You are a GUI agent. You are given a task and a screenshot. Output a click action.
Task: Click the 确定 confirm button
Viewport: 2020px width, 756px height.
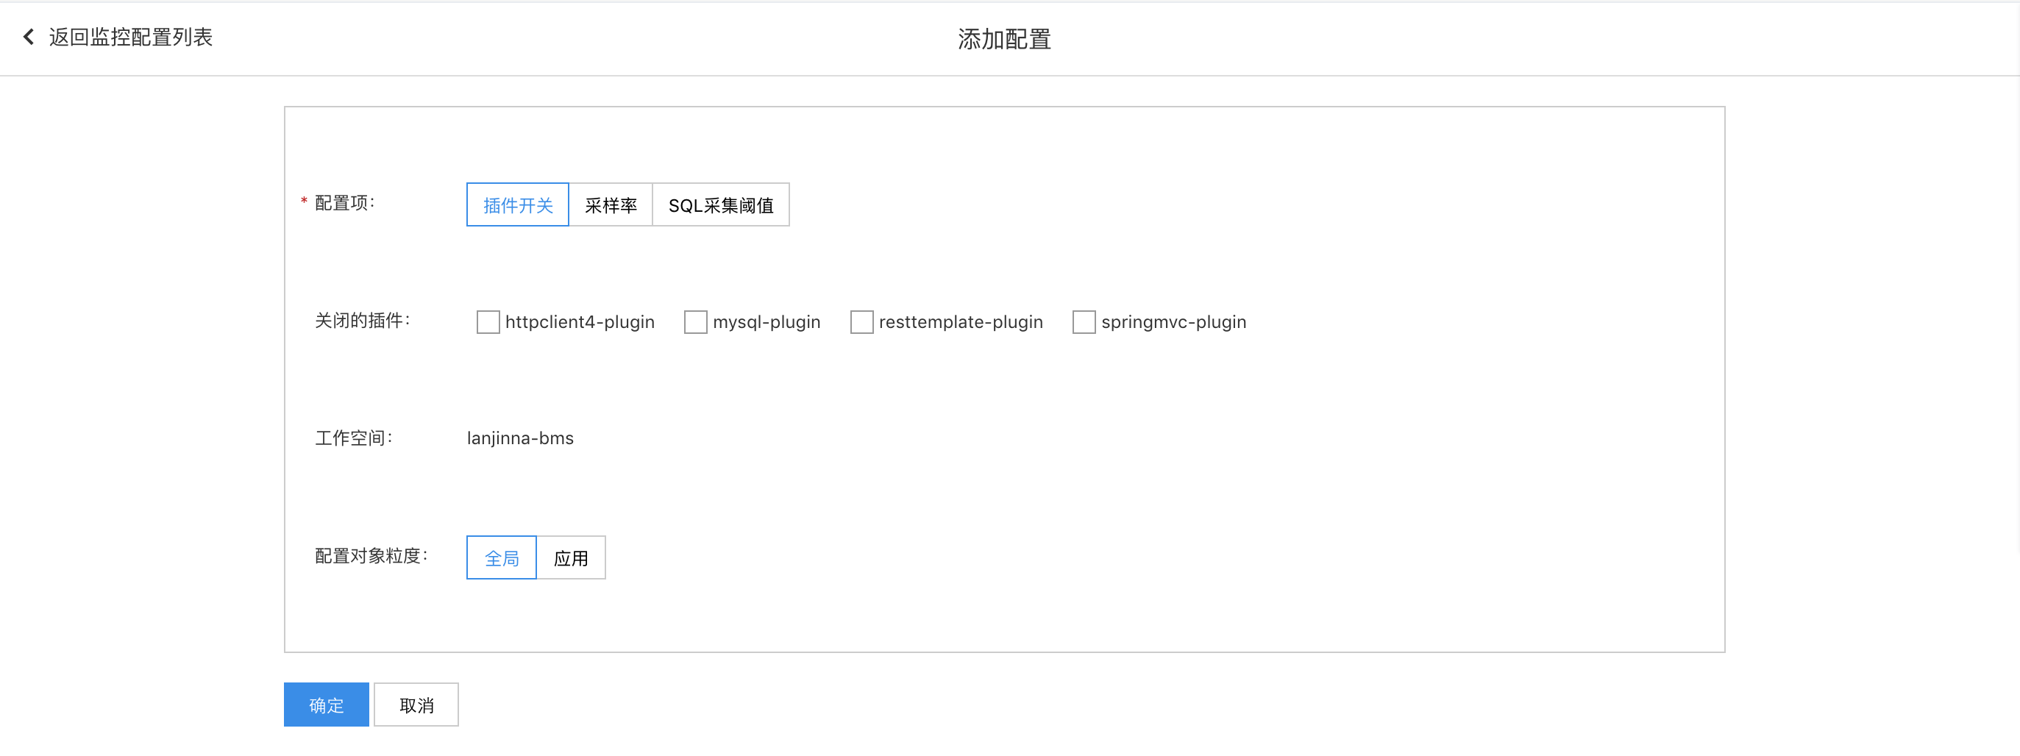[326, 705]
